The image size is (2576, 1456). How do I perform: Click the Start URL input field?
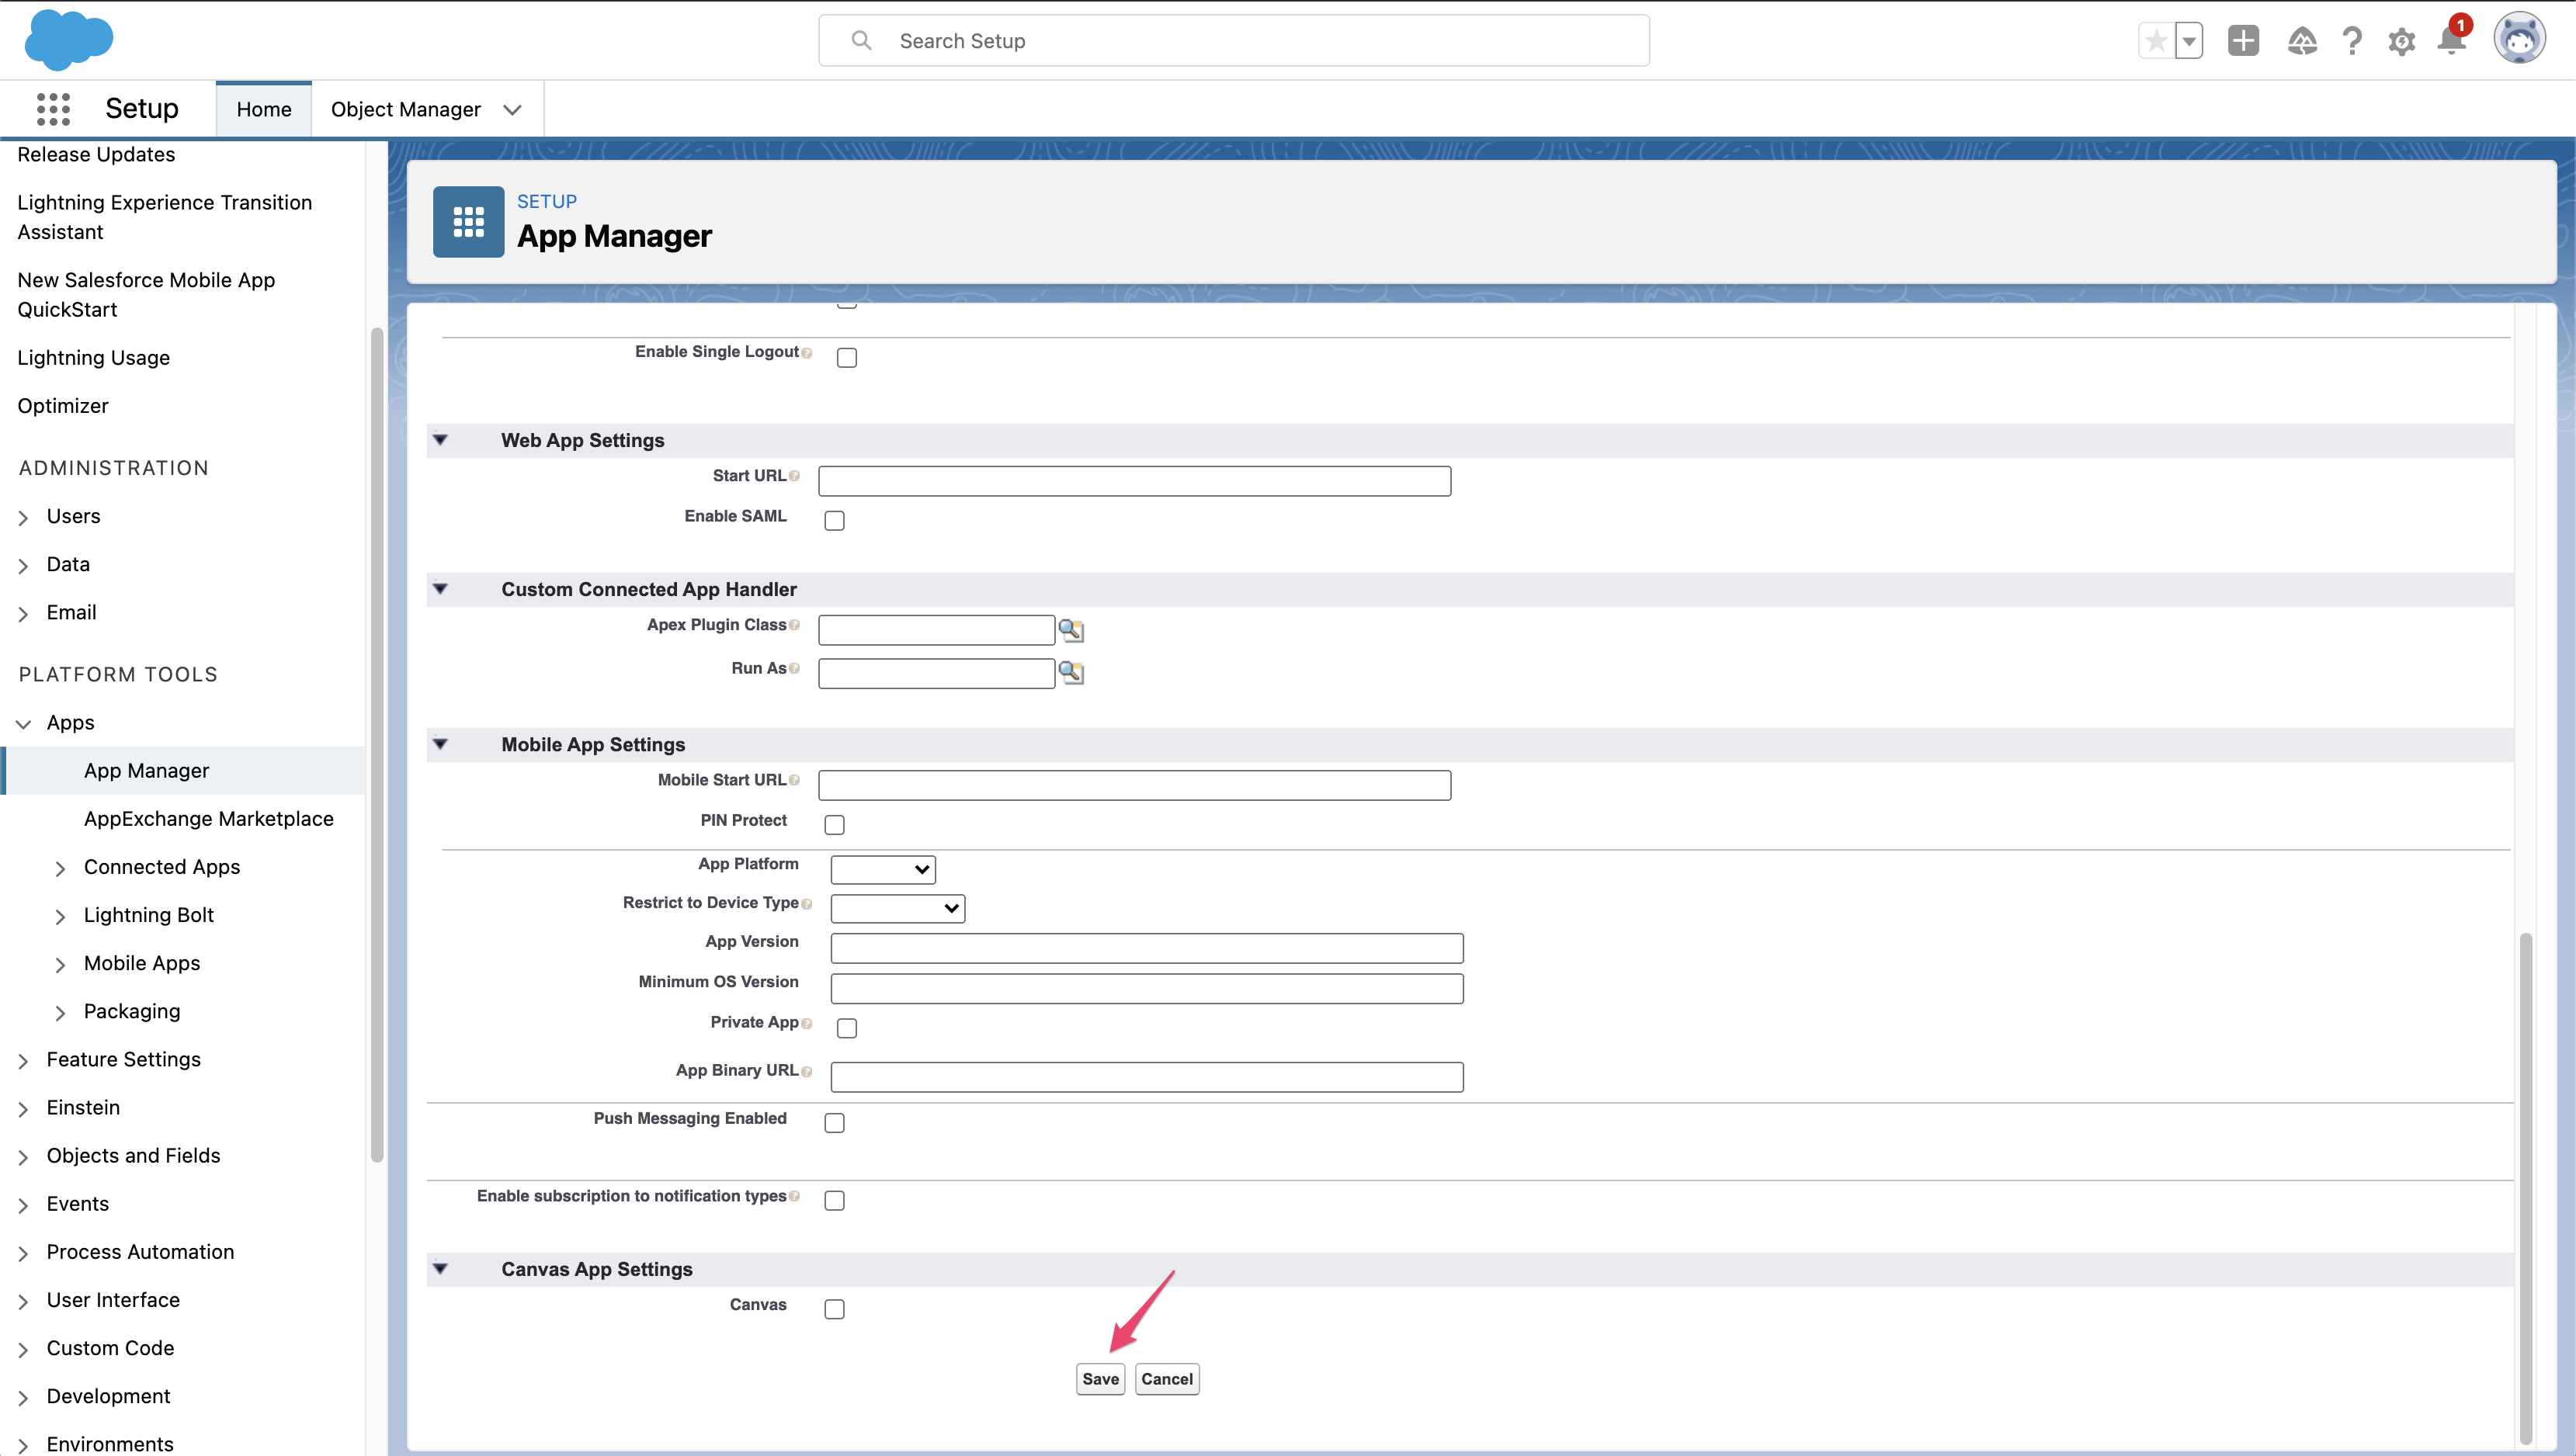pos(1134,481)
